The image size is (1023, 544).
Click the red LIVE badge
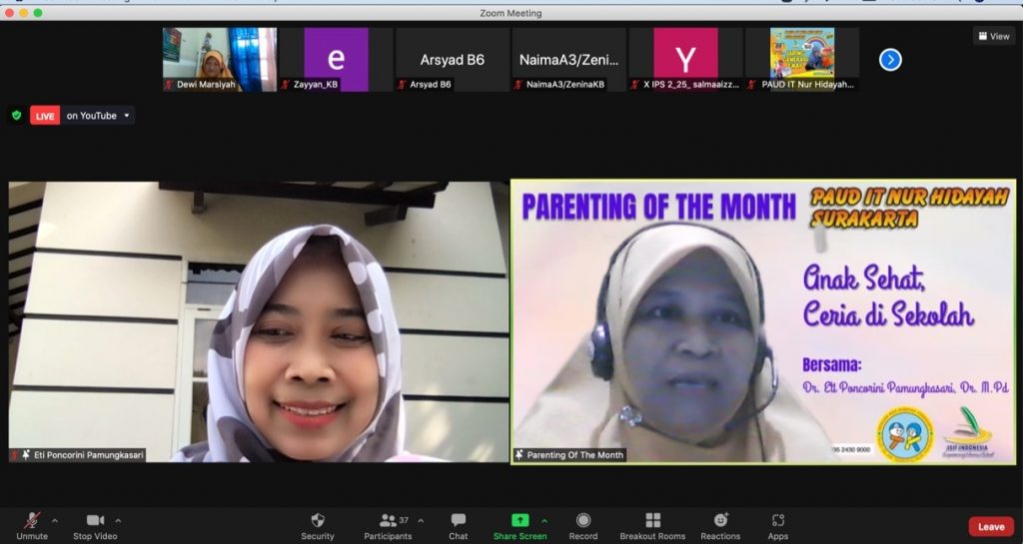(x=45, y=116)
